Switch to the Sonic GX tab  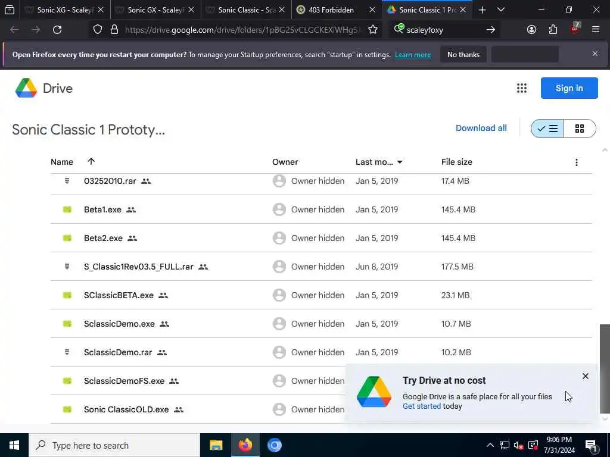tap(155, 10)
